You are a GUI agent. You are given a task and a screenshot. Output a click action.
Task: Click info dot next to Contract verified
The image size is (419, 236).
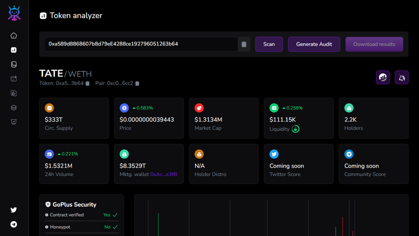coord(47,215)
